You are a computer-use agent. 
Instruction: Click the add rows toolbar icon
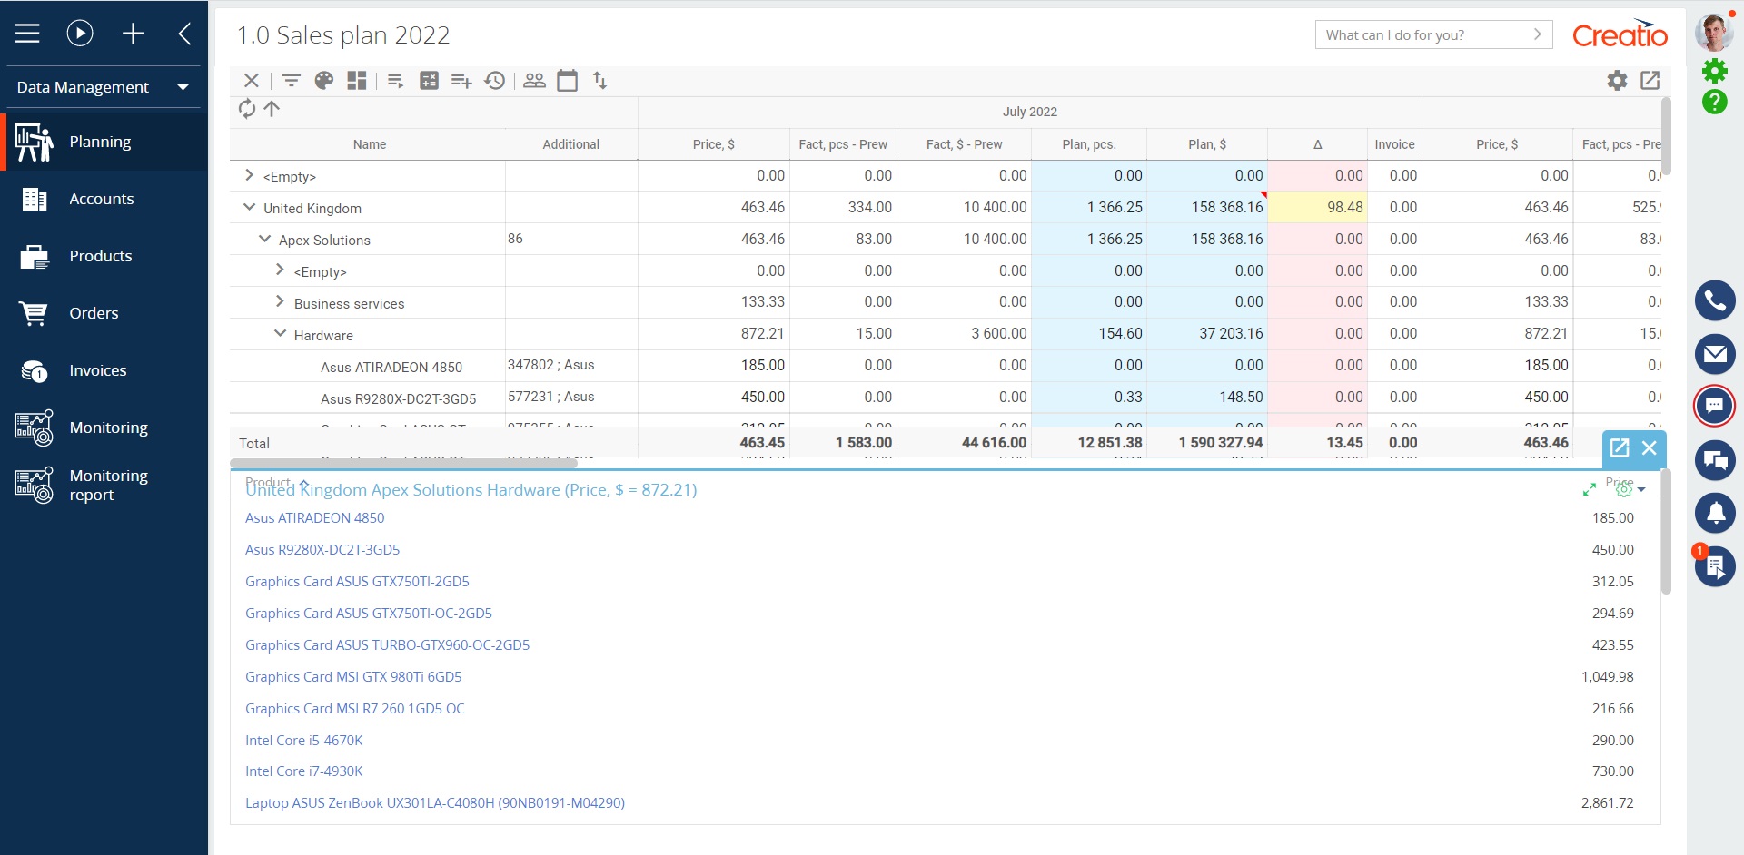[x=461, y=80]
